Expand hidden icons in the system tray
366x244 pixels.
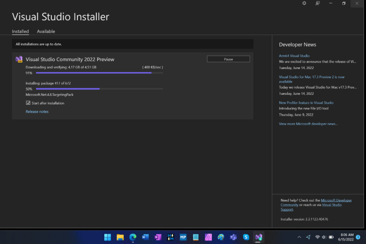tap(299, 237)
